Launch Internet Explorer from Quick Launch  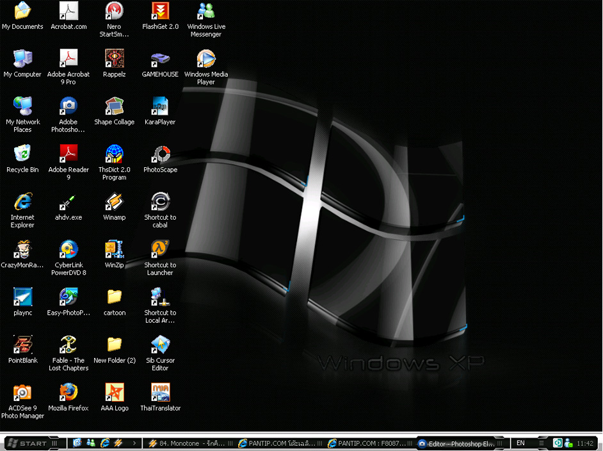click(105, 443)
